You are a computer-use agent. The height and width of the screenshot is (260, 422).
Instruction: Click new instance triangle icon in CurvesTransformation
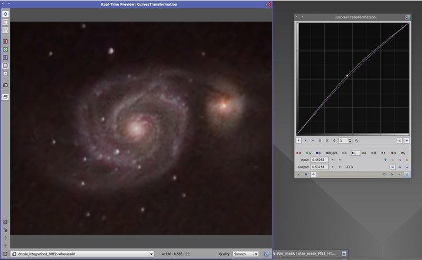point(298,175)
